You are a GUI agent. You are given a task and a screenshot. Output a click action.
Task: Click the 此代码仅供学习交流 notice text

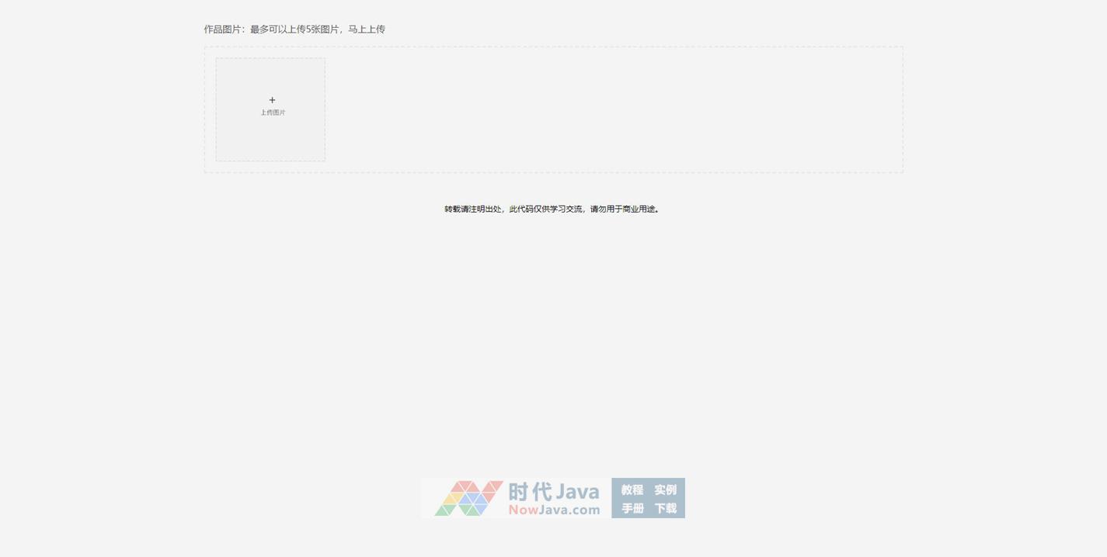(545, 209)
